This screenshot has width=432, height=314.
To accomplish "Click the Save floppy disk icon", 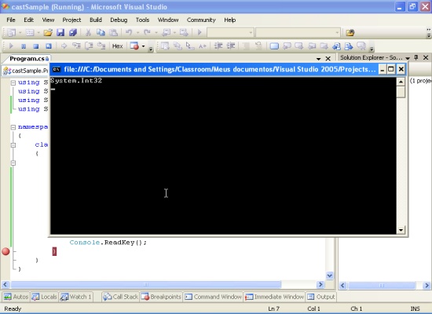I will 60,33.
